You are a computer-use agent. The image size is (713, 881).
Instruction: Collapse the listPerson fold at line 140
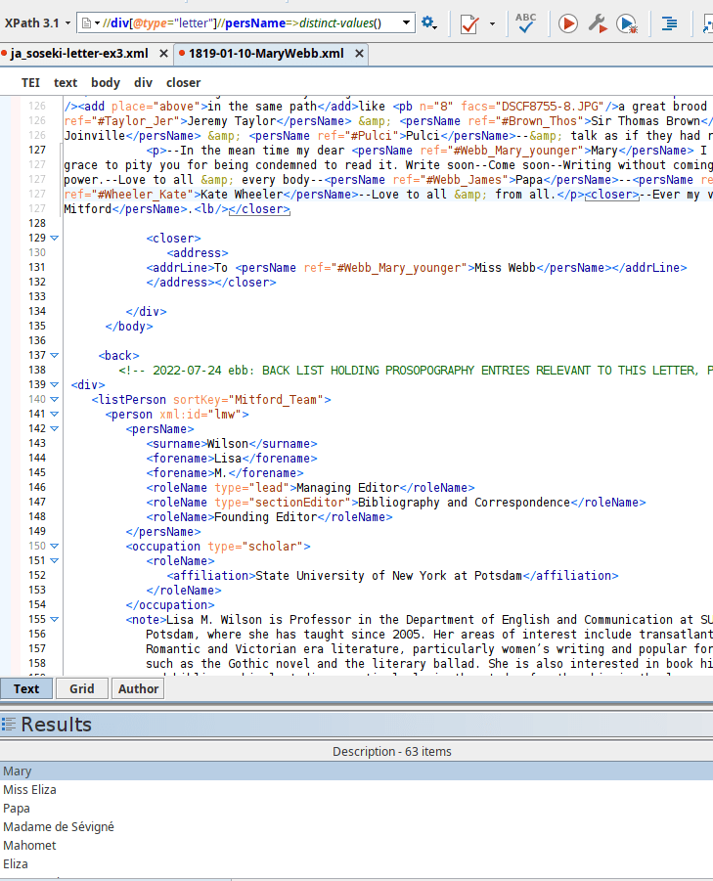[55, 400]
